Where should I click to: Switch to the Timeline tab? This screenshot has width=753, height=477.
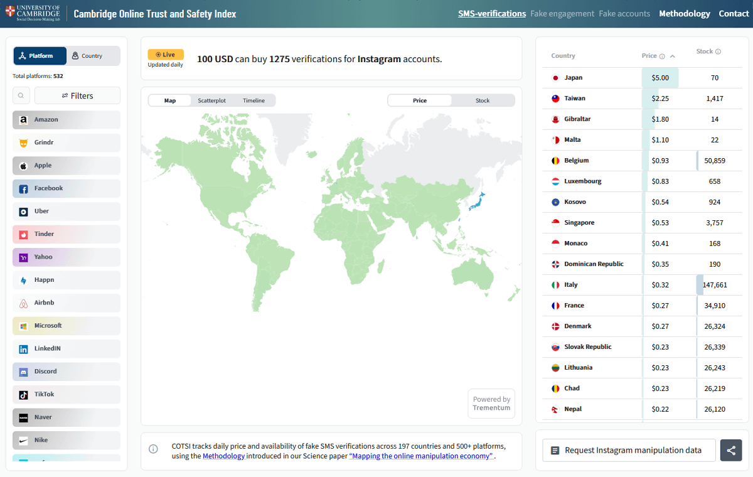tap(254, 100)
